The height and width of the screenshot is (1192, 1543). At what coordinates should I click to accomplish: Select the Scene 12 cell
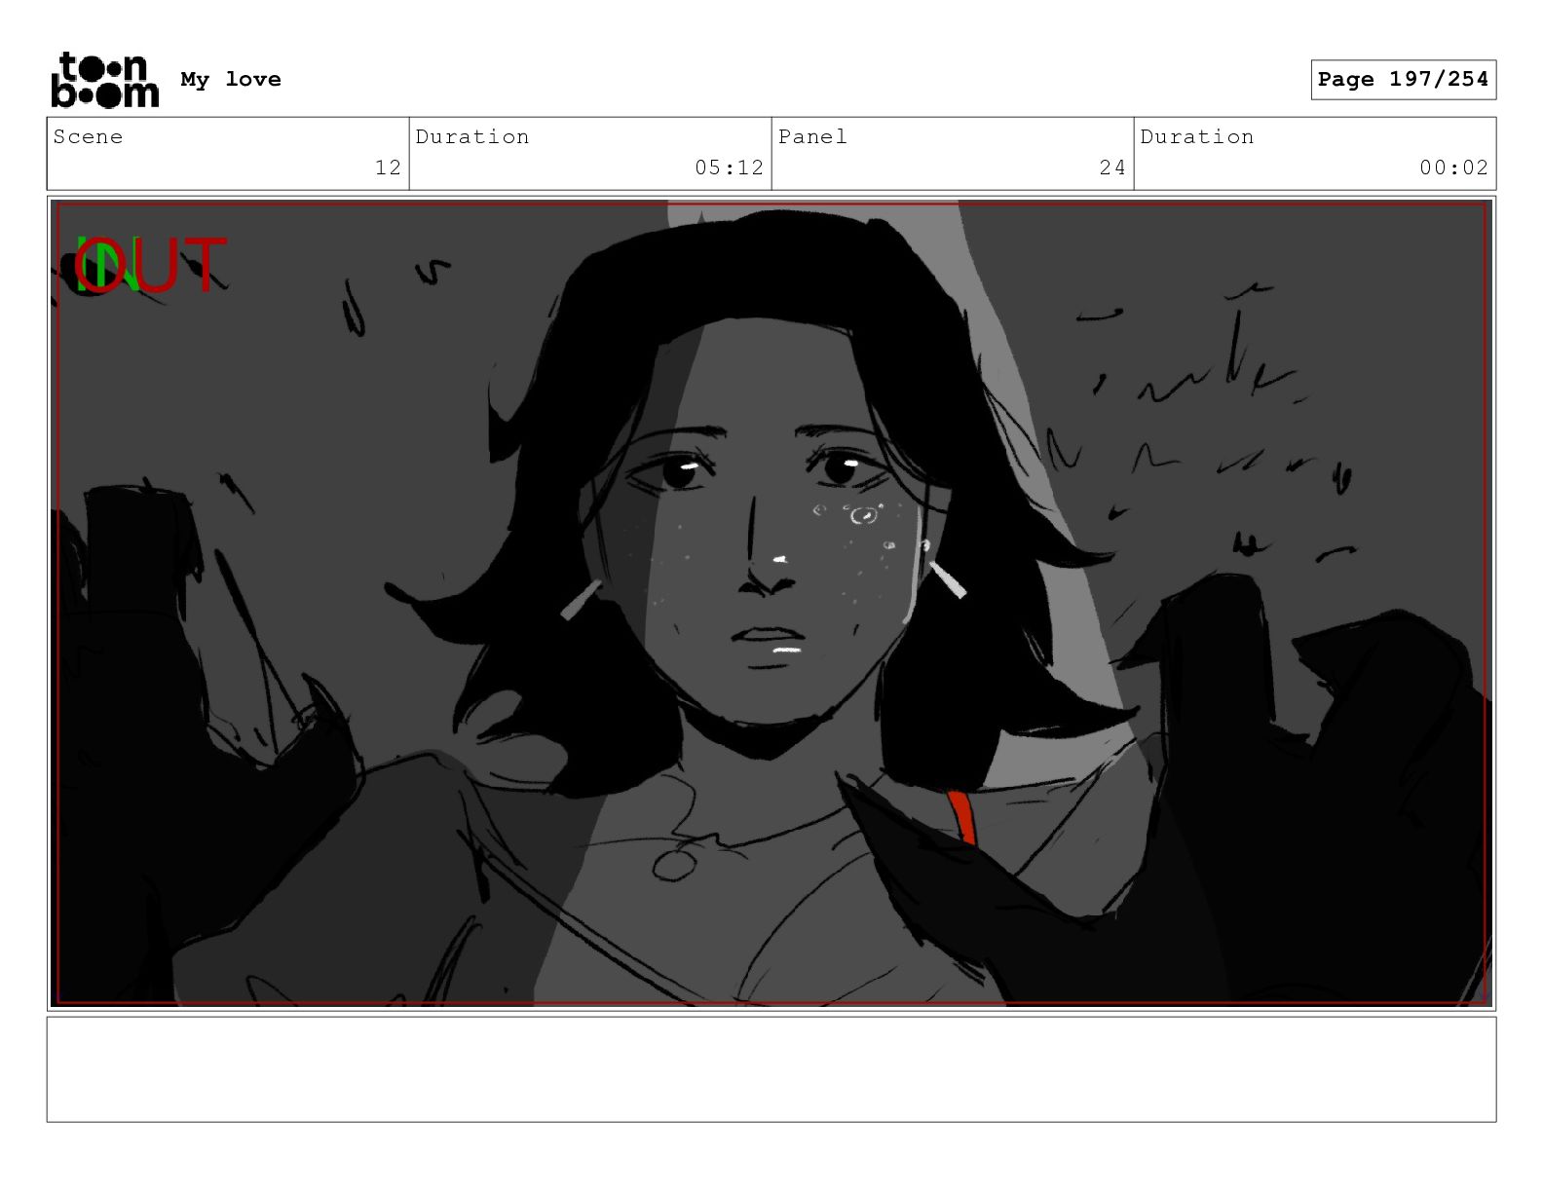point(228,154)
